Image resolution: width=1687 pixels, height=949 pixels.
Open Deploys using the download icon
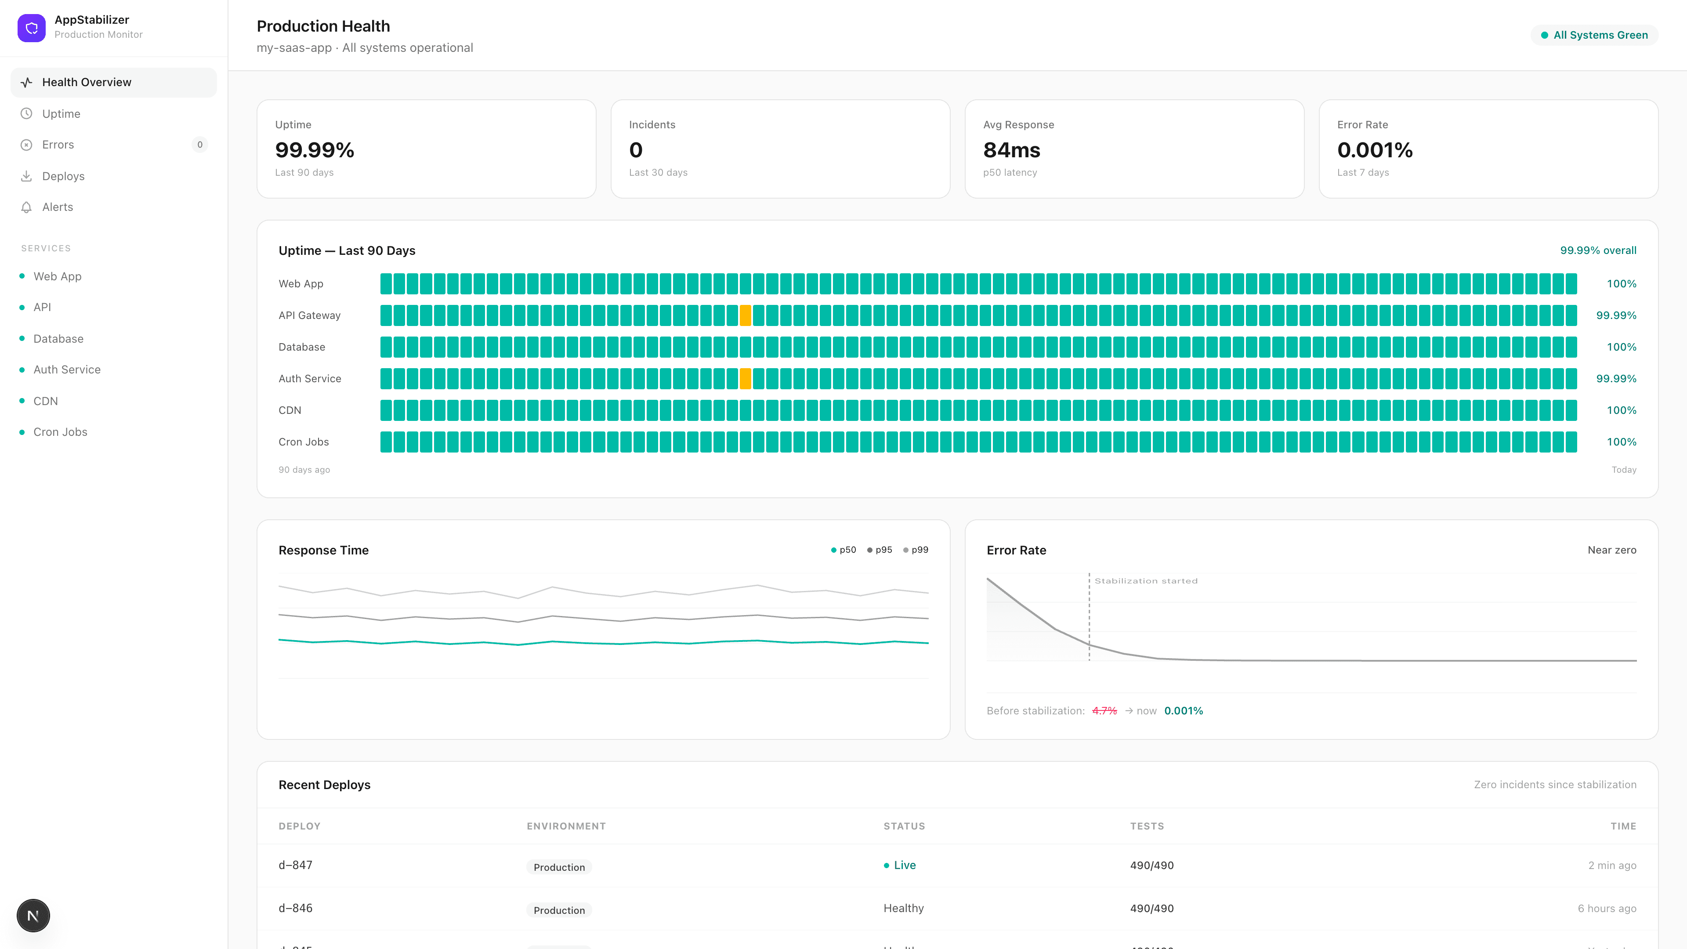(x=26, y=176)
